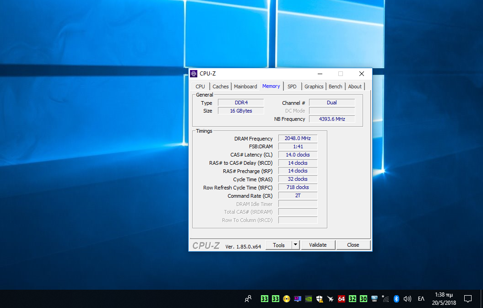Open the gold disc tray icon
Screen dimensions: 483x308
click(287, 299)
